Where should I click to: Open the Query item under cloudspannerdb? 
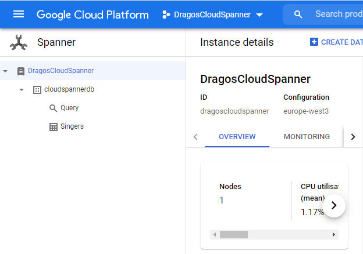pos(69,108)
